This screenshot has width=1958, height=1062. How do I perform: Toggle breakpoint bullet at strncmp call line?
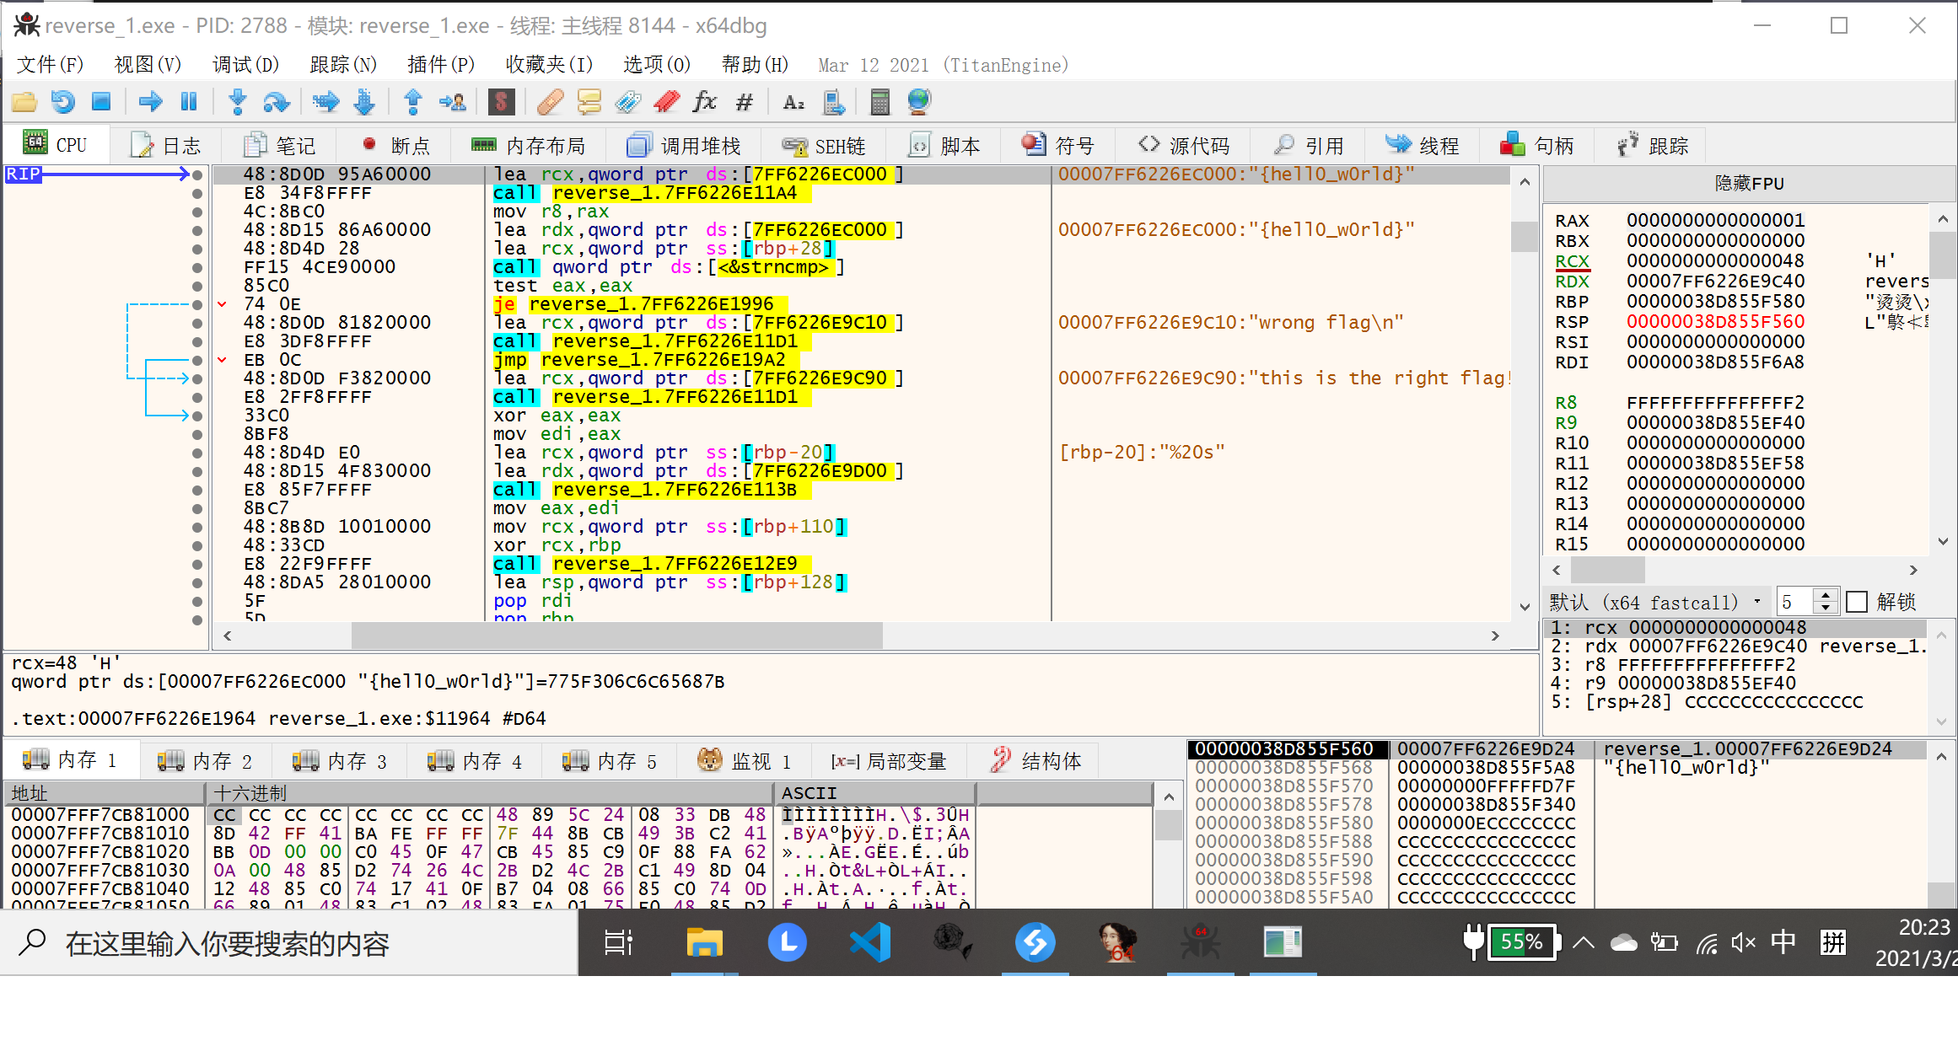click(x=197, y=267)
